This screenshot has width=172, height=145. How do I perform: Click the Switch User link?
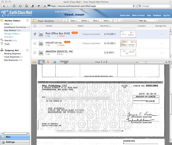pos(125,15)
